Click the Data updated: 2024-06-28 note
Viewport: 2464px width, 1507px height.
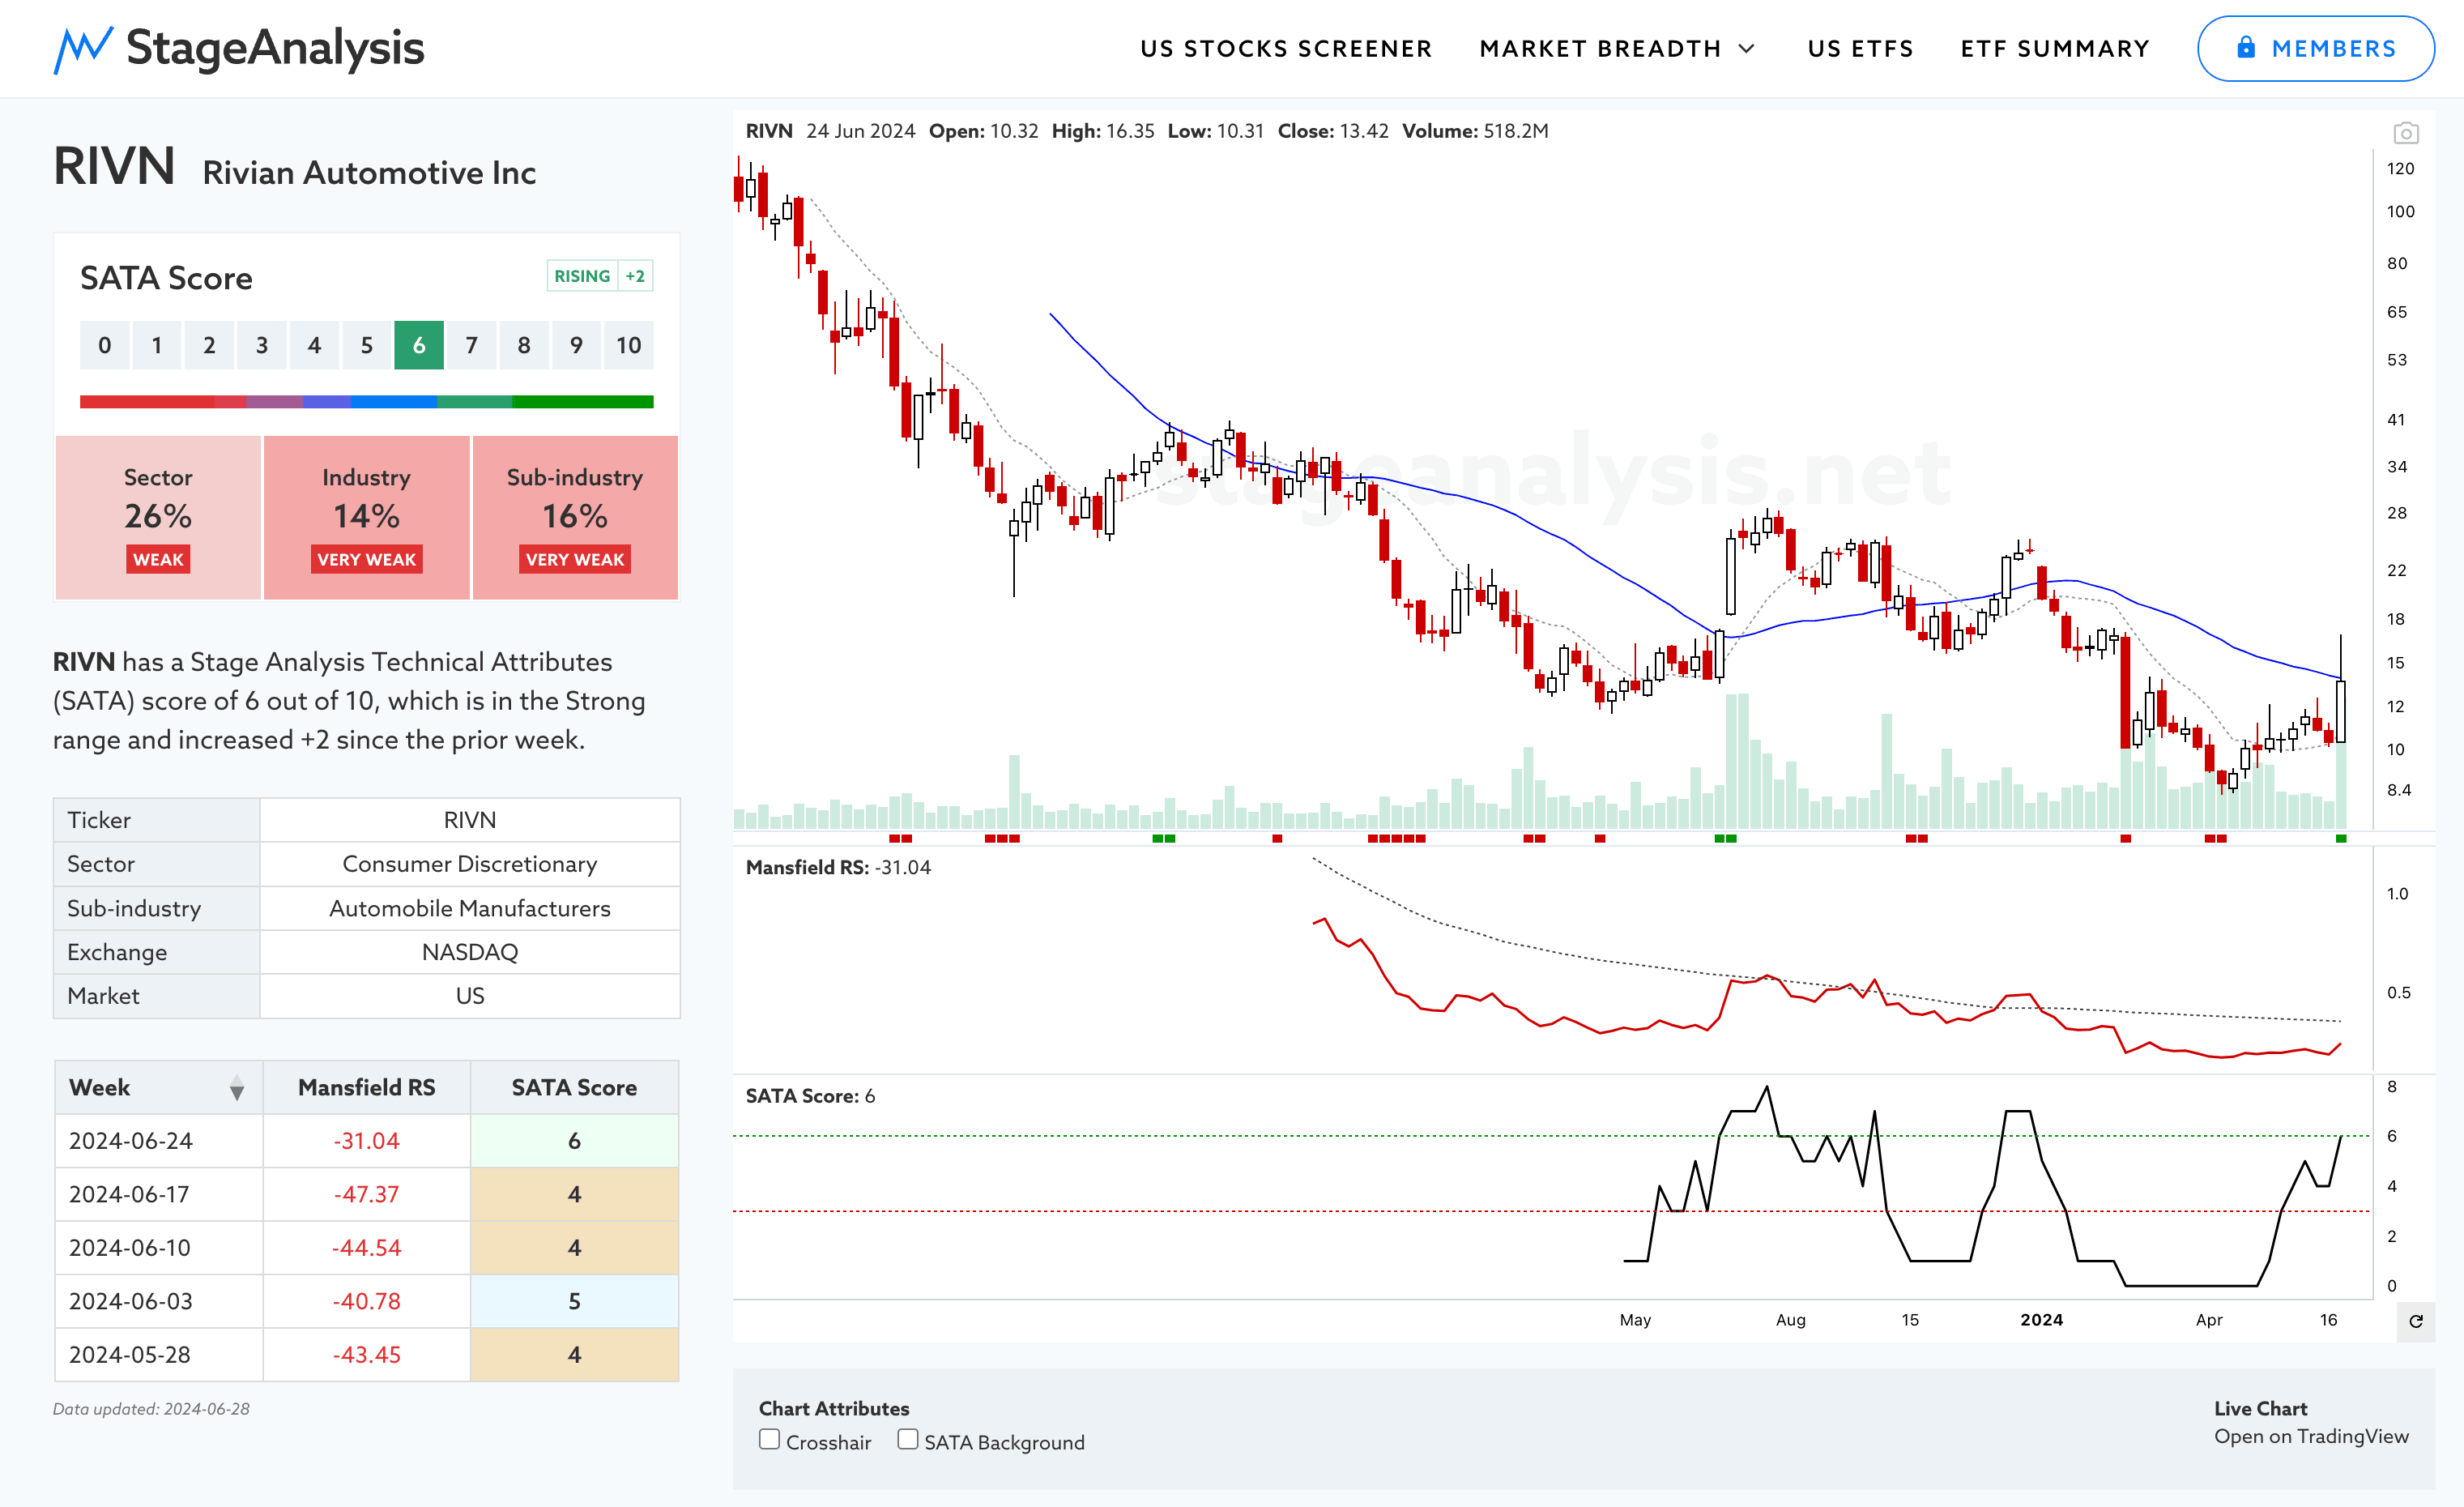[x=151, y=1409]
